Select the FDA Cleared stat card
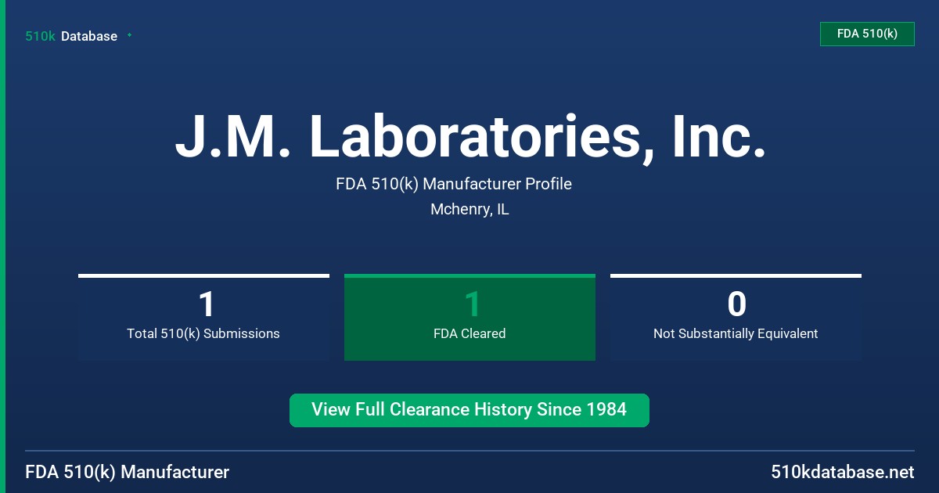939x493 pixels. pyautogui.click(x=469, y=317)
